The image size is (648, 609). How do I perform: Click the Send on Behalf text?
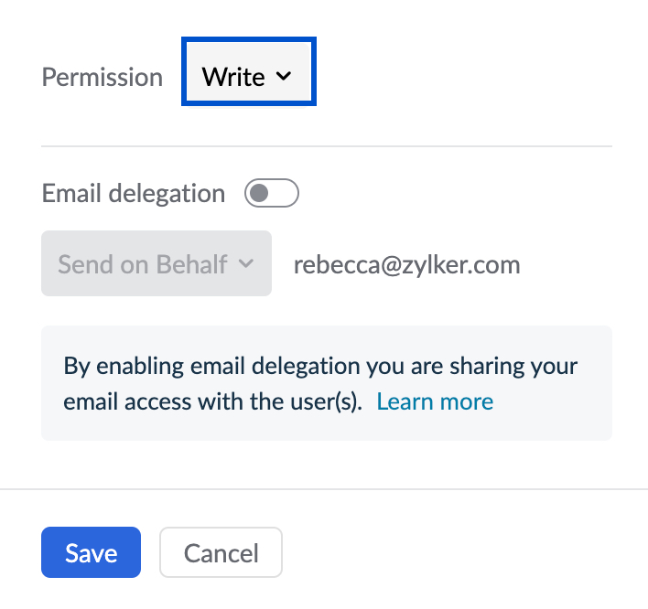coord(143,264)
